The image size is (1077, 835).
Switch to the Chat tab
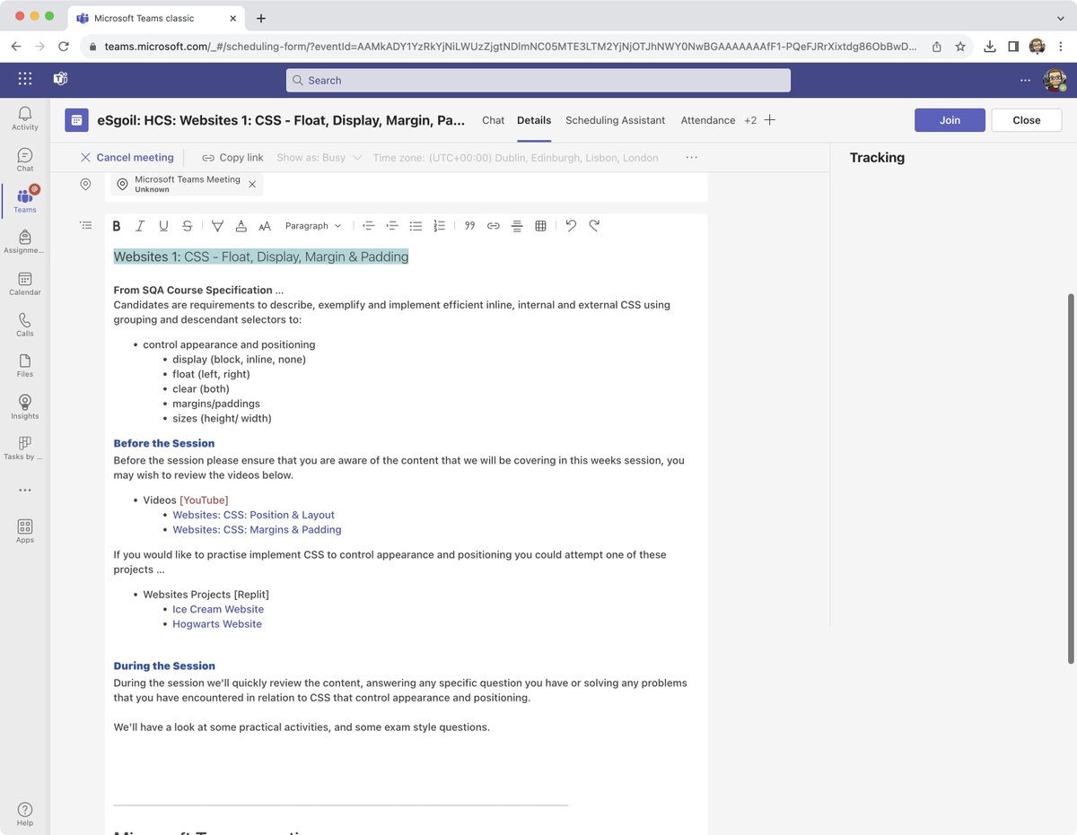(x=494, y=120)
